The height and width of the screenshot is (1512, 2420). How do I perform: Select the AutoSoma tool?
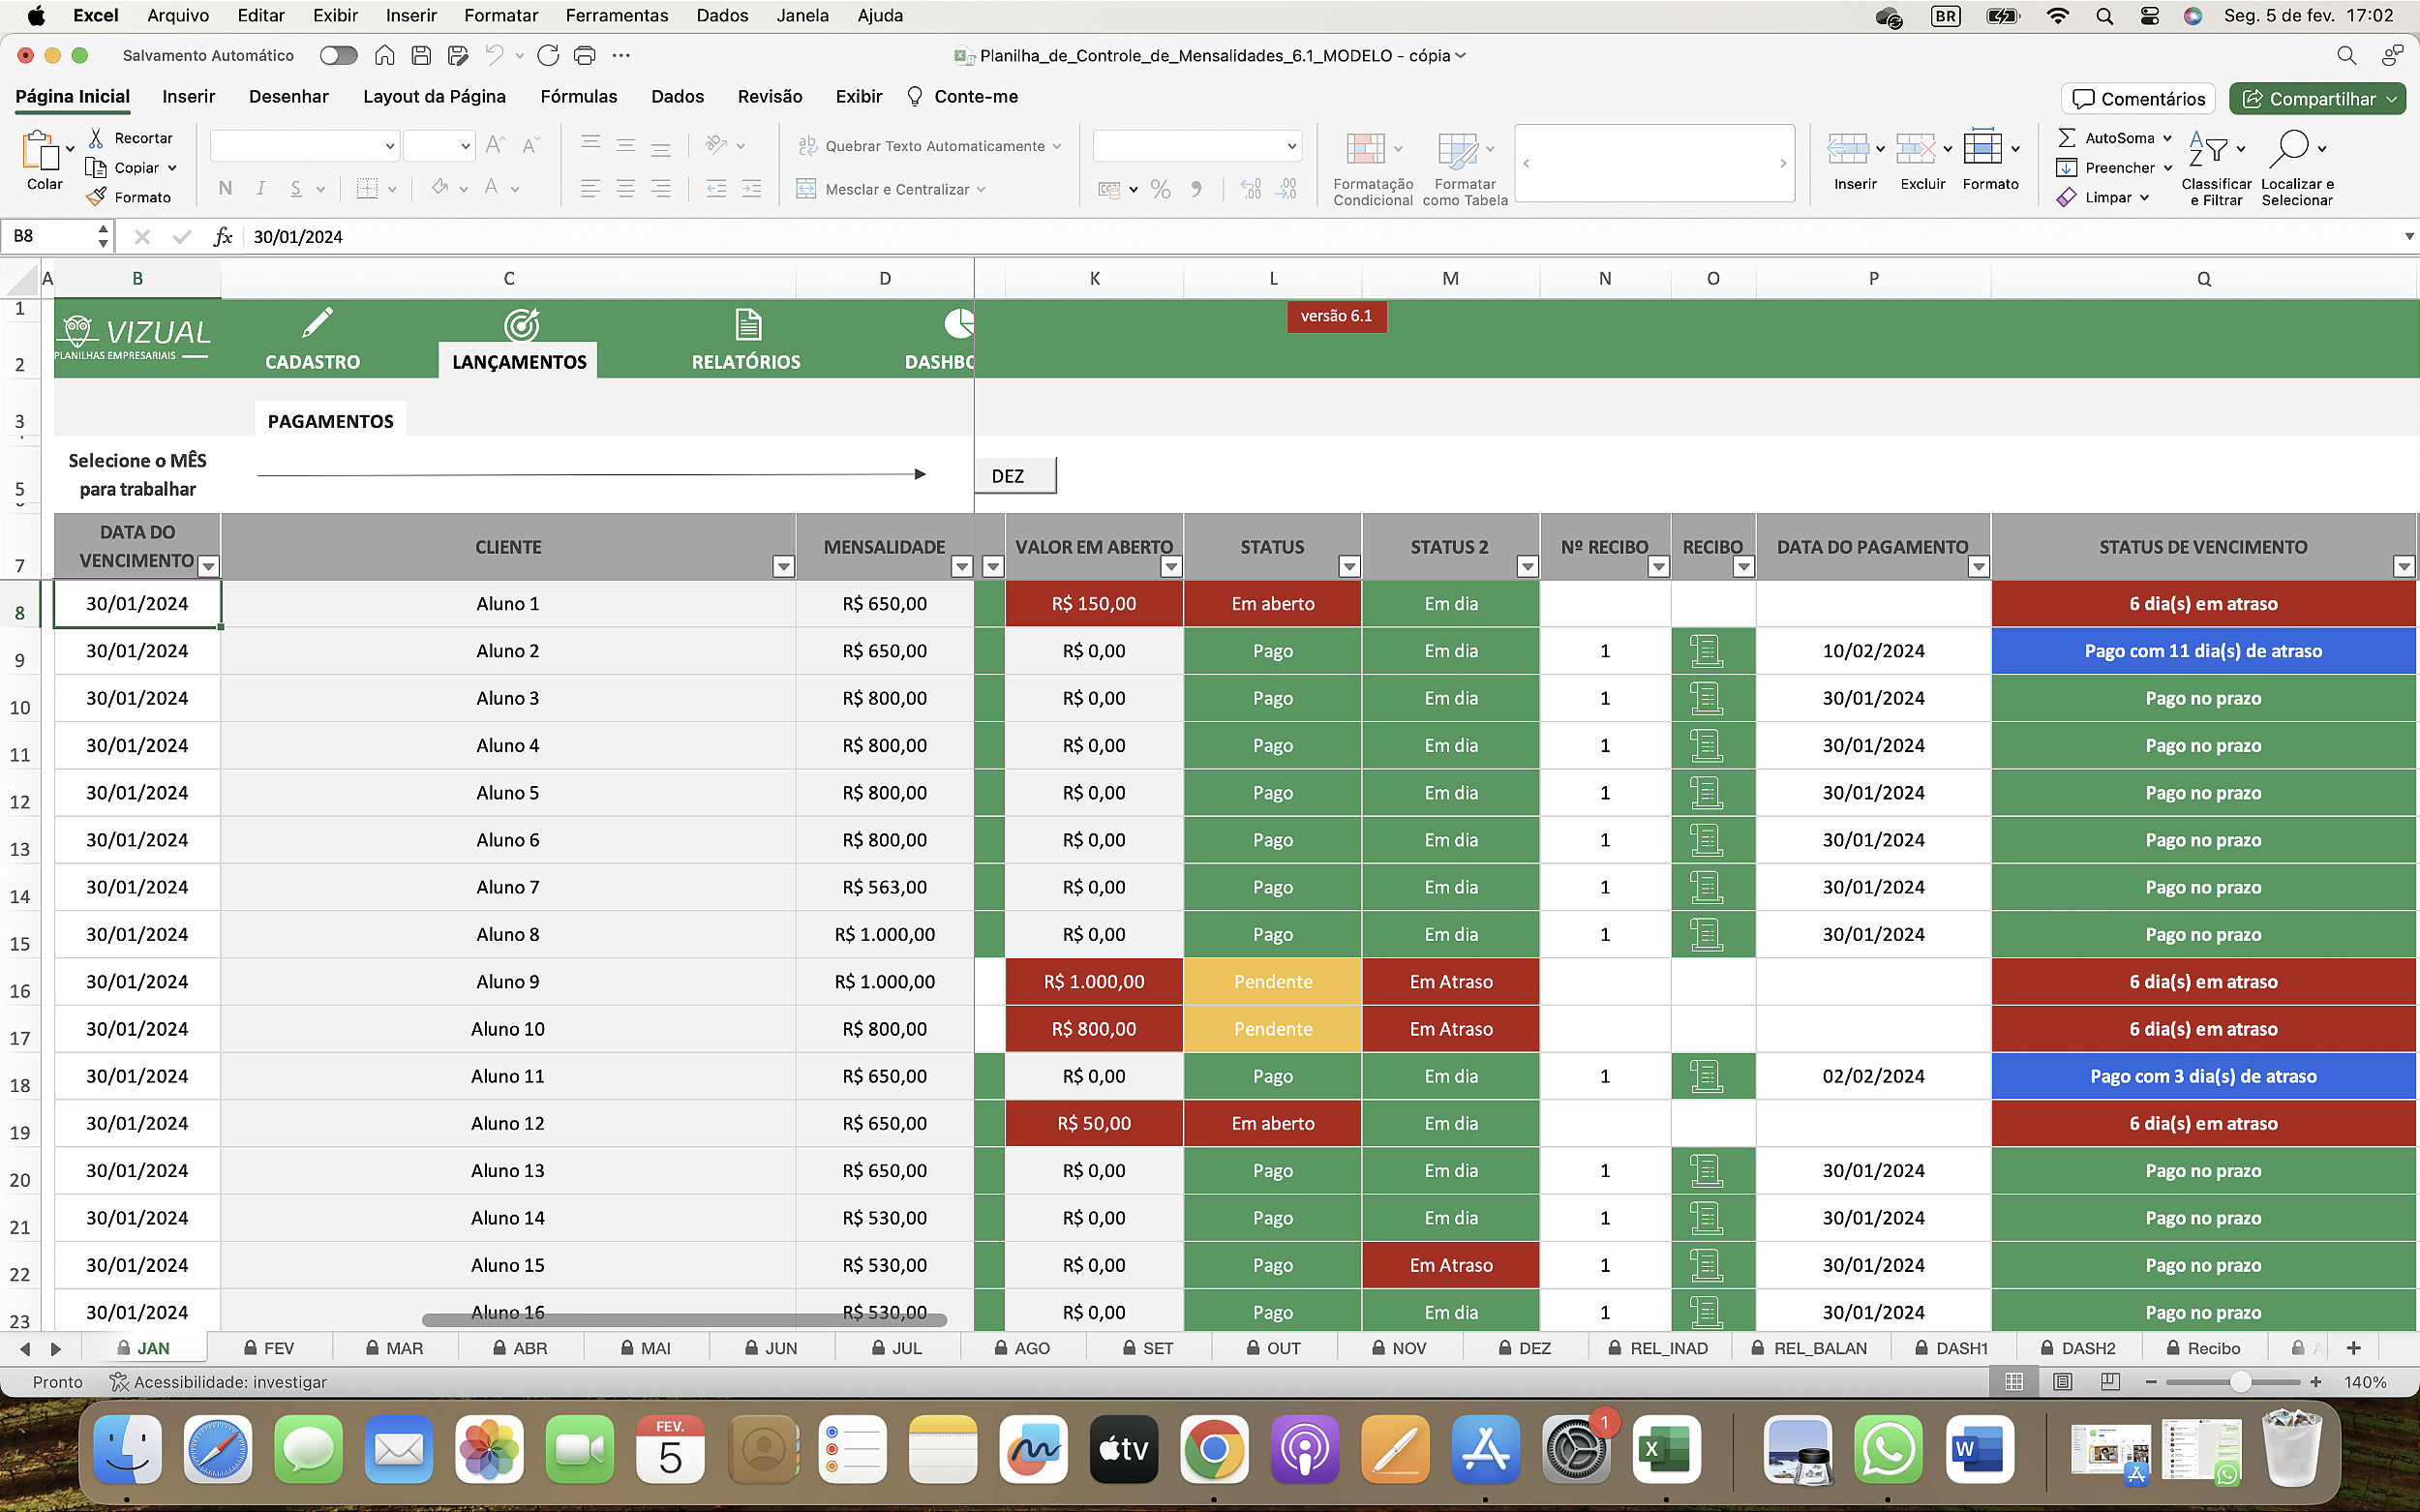pyautogui.click(x=2112, y=138)
